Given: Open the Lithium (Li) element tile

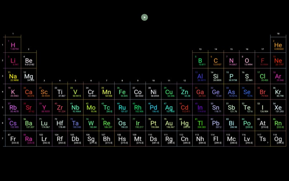Looking at the screenshot, I should (13, 61).
